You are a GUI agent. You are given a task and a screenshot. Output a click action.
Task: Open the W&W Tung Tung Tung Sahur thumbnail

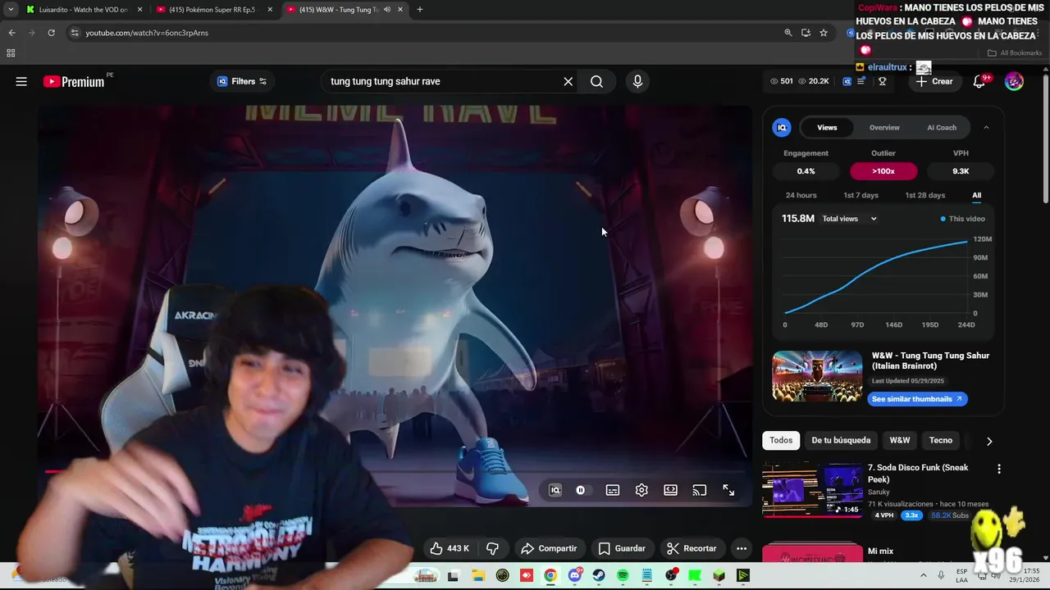pyautogui.click(x=817, y=376)
